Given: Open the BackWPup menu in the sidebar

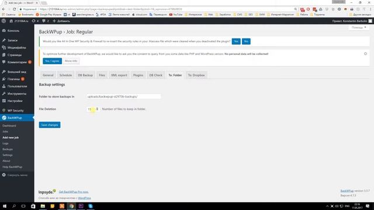Looking at the screenshot, I should point(17,118).
